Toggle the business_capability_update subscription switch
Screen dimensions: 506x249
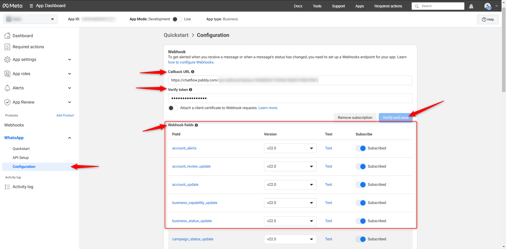click(x=361, y=203)
